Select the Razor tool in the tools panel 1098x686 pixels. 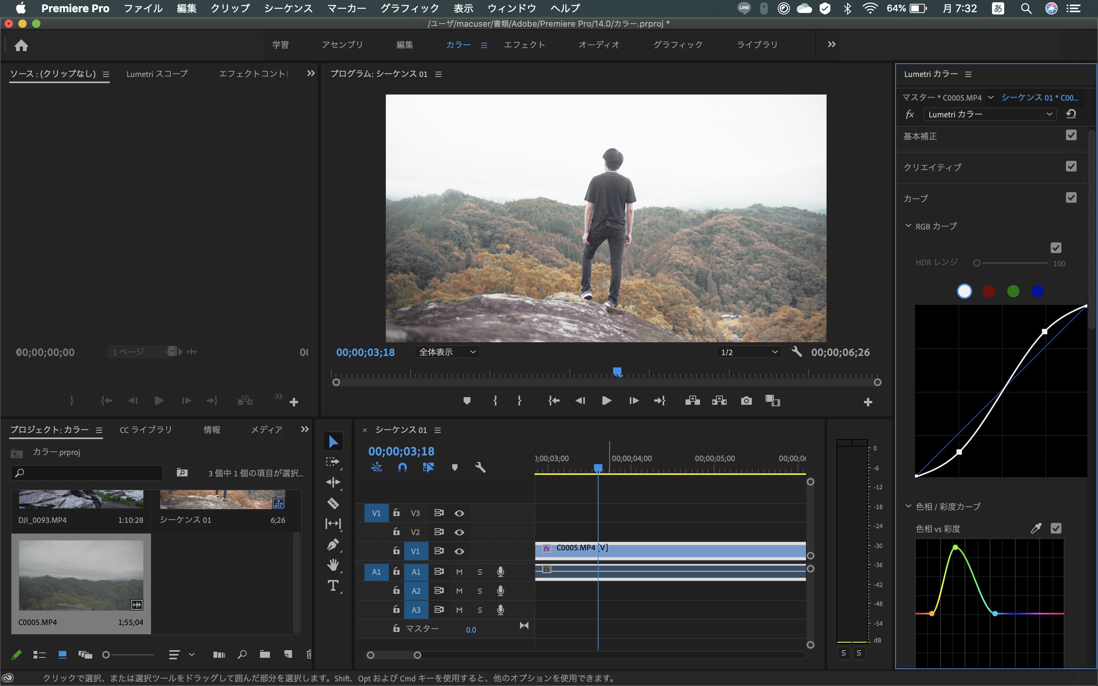coord(333,503)
